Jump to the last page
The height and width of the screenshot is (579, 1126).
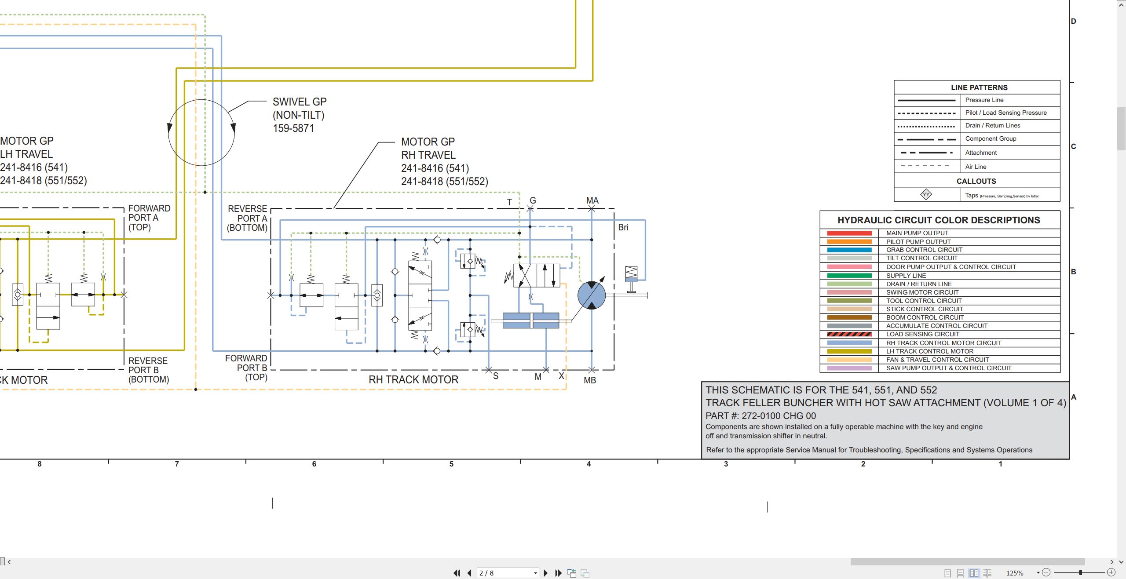pos(558,573)
